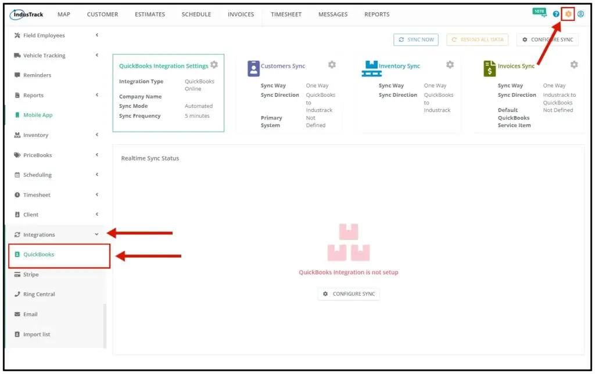595x374 pixels.
Task: Click the Integrations sync icon
Action: tap(17, 235)
